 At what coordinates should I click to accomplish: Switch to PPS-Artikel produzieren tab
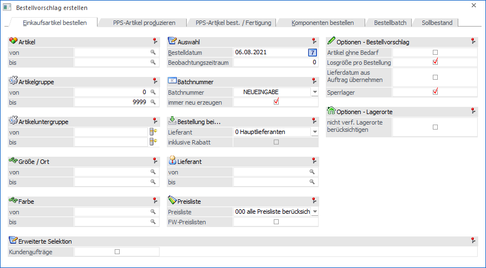pos(144,23)
